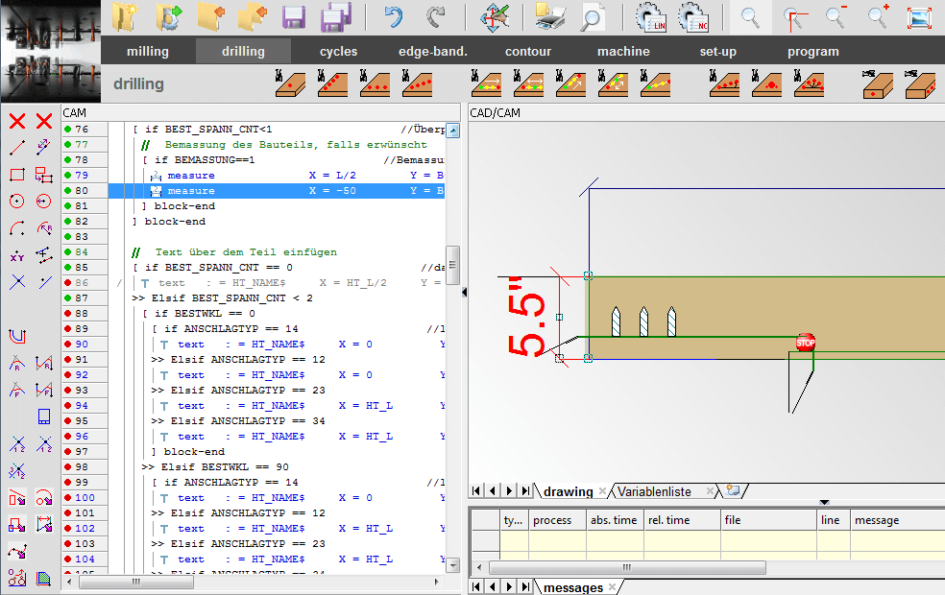Delete the selection with the red X button
The image size is (945, 595).
point(15,122)
